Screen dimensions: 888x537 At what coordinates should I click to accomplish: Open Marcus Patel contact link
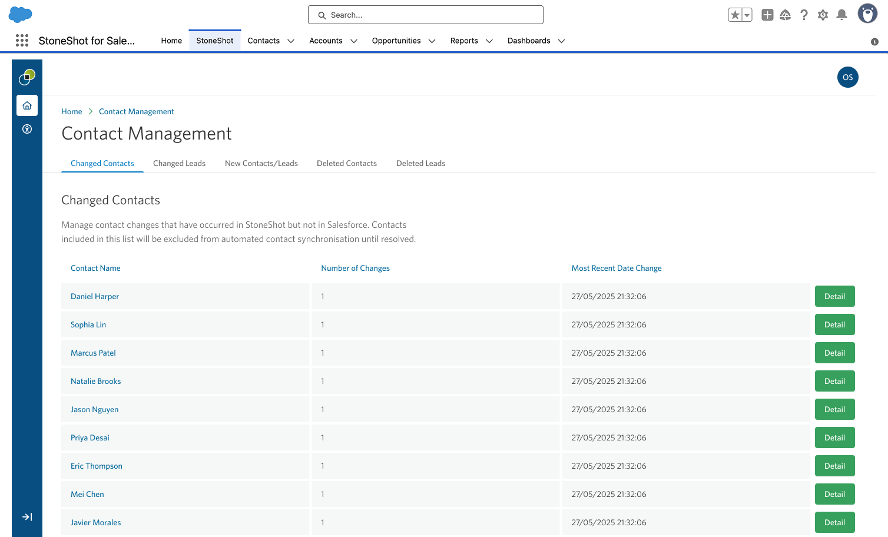tap(93, 353)
